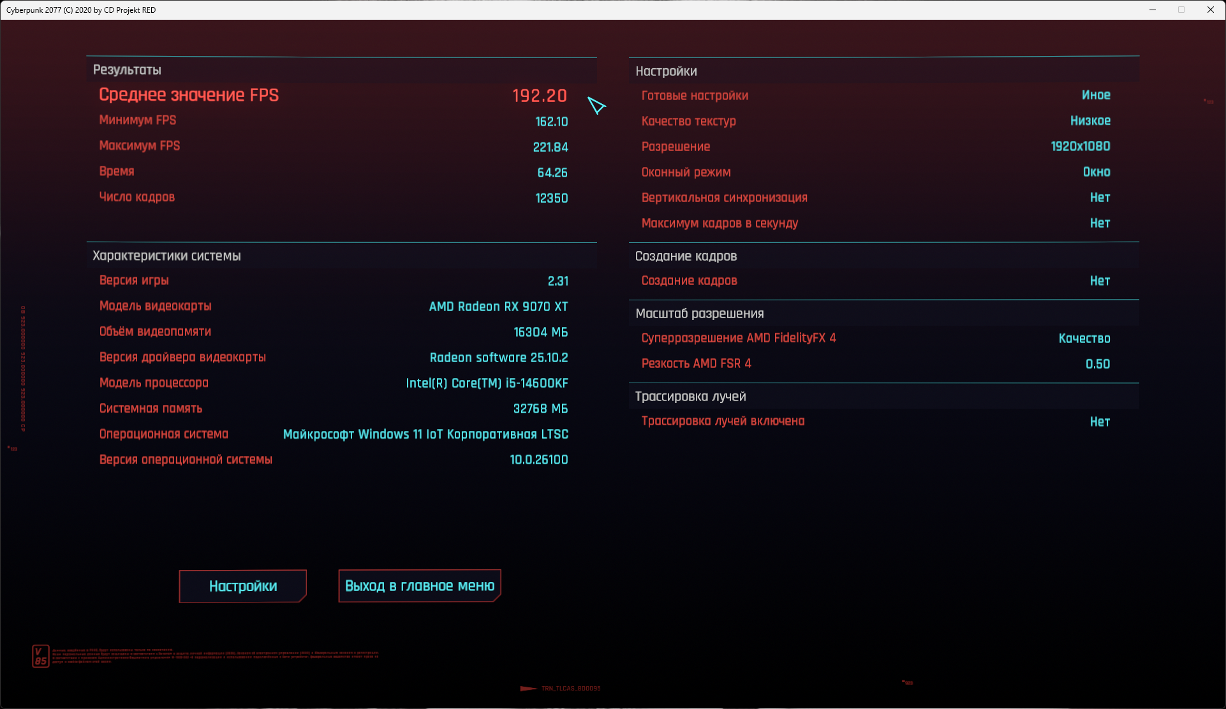Click the Настройки button at the bottom

pyautogui.click(x=242, y=586)
